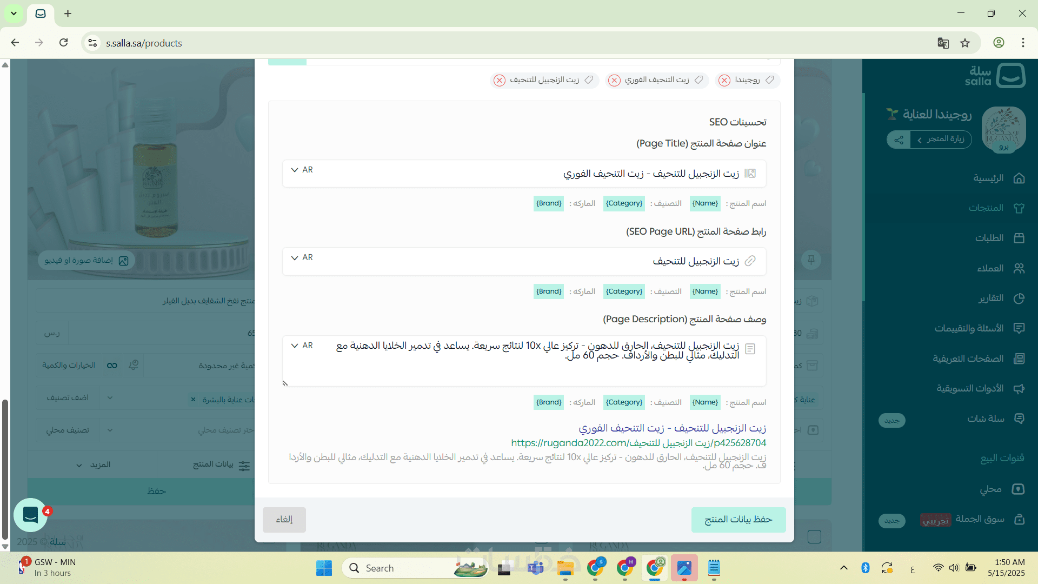The image size is (1038, 584).
Task: Click حفظ بيانات المنتج save button
Action: click(738, 520)
